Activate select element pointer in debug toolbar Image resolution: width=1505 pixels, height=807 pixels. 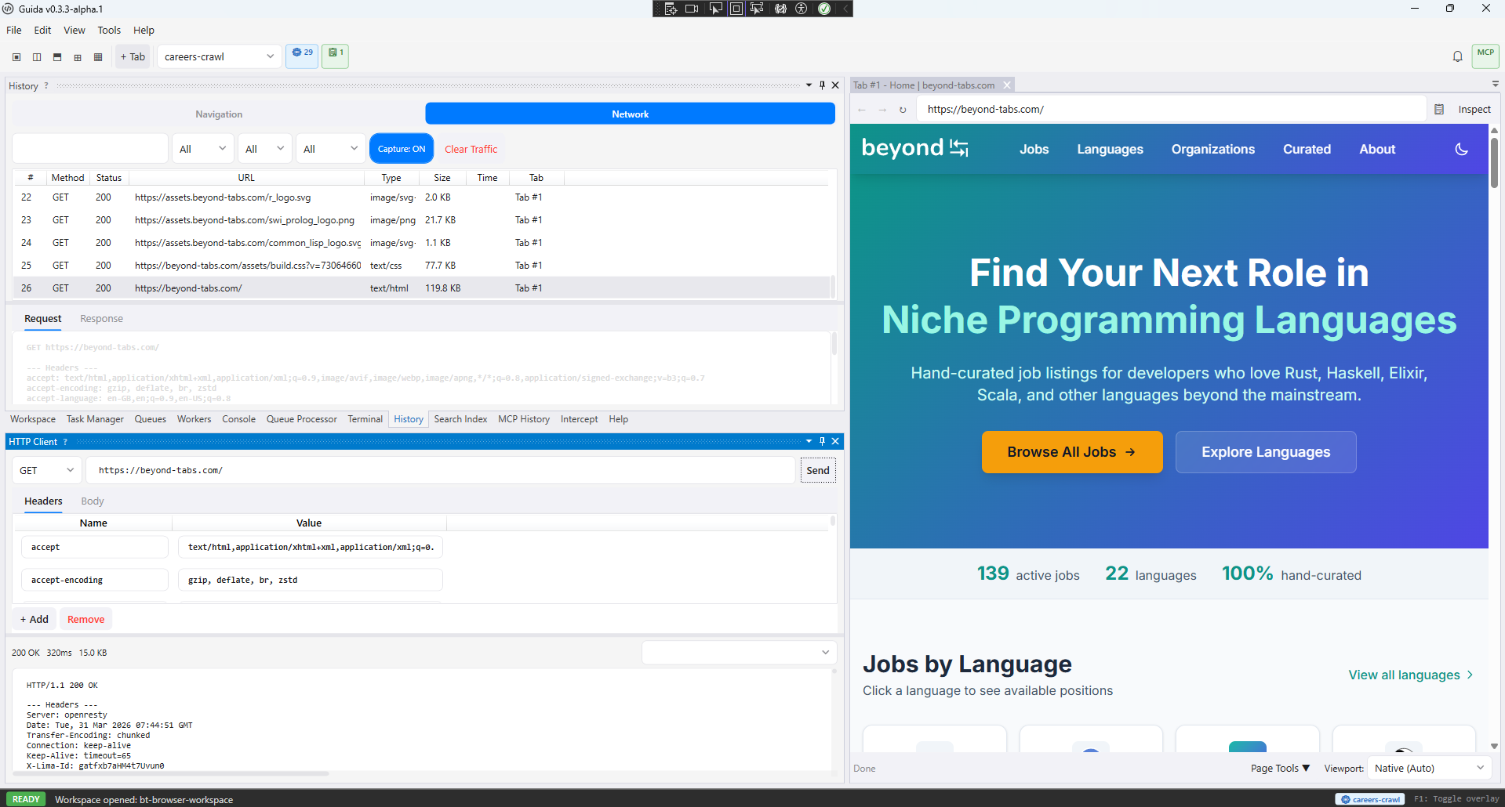tap(715, 9)
